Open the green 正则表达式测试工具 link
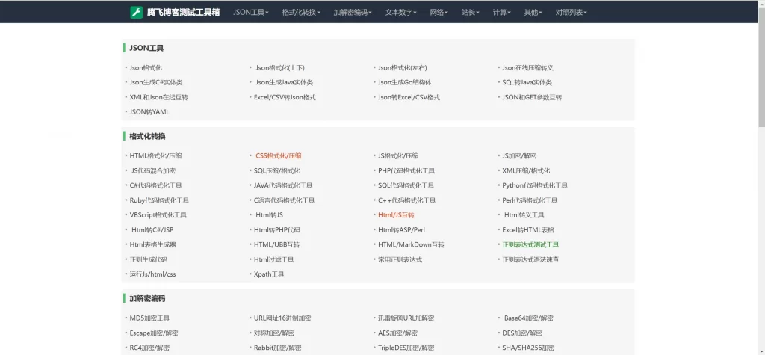The width and height of the screenshot is (765, 355). [x=530, y=245]
